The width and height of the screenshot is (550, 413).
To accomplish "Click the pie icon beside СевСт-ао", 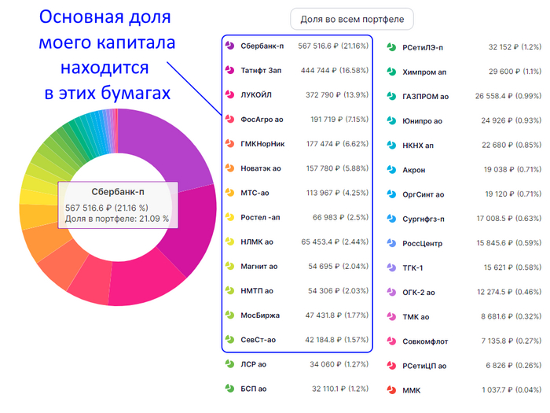I will [x=229, y=340].
